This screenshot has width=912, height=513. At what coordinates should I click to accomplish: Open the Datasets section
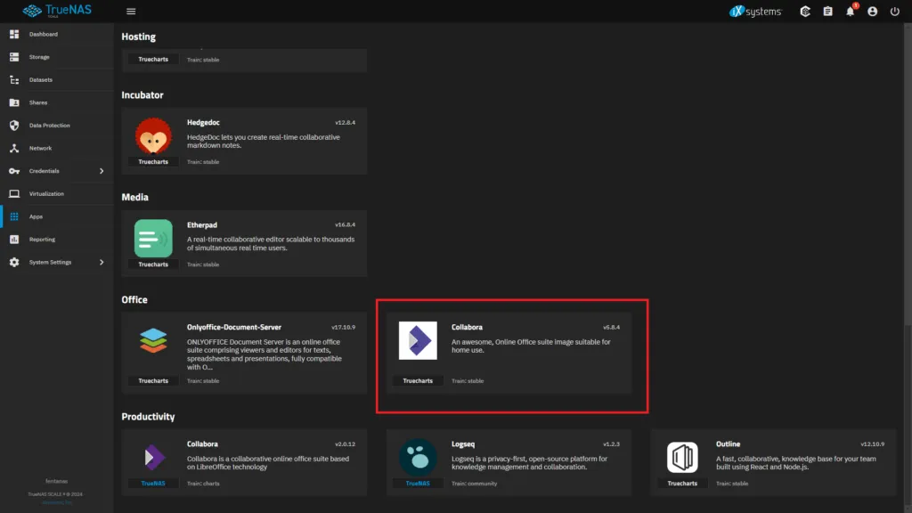[x=40, y=79]
